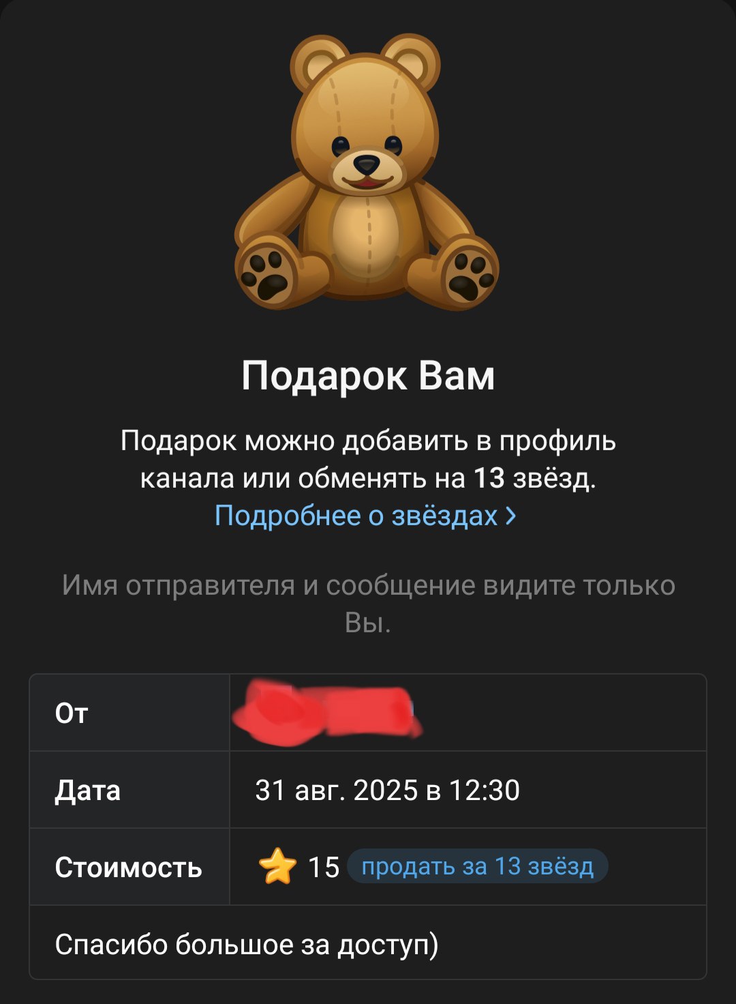This screenshot has height=1004, width=736.
Task: Click the chevron after Подробнее о звёздах
Action: coord(511,516)
